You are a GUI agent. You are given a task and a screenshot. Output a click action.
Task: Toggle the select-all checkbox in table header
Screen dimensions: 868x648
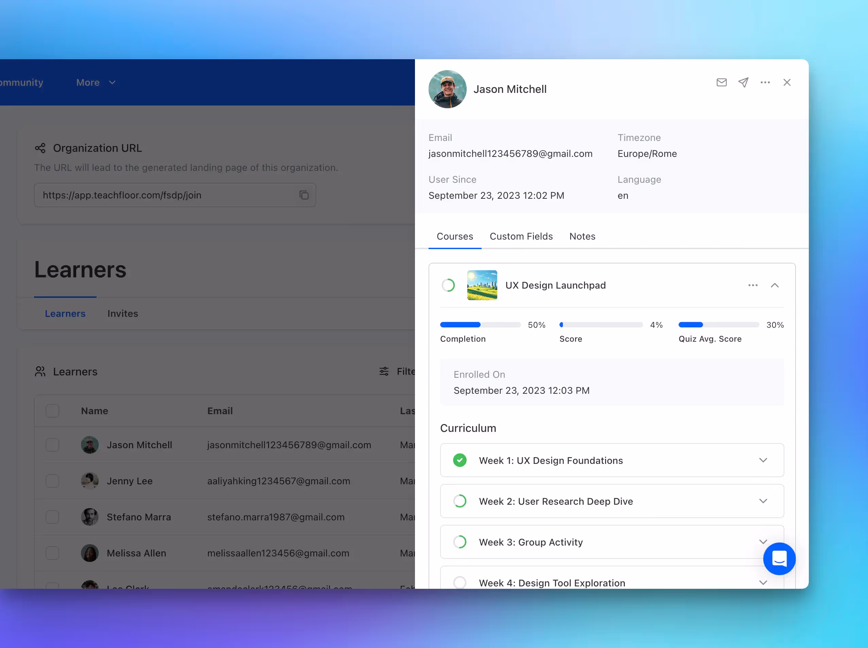pyautogui.click(x=52, y=411)
